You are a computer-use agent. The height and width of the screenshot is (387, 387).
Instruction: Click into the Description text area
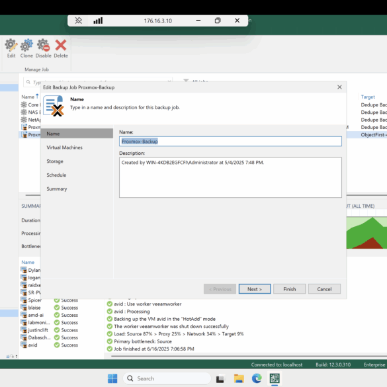pos(230,177)
